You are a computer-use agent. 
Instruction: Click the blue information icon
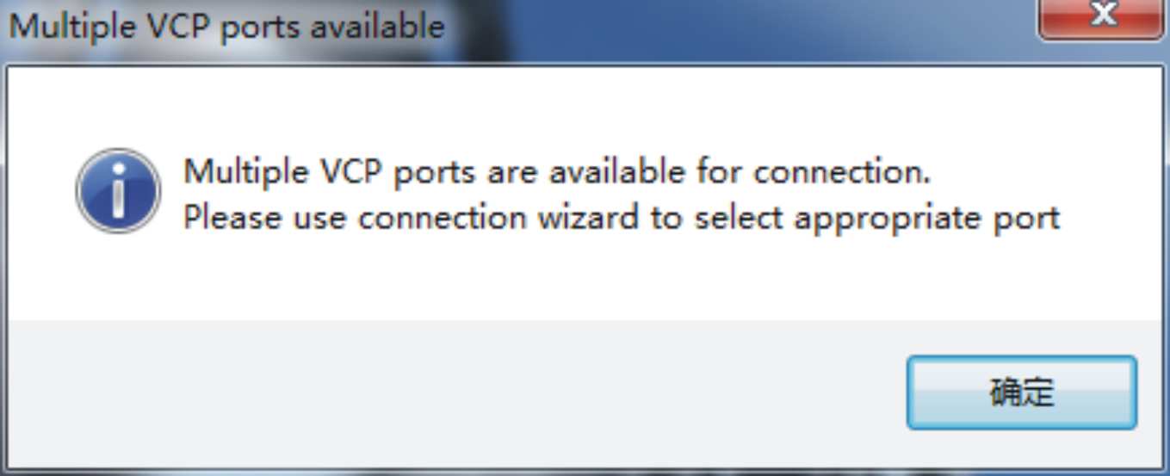(118, 191)
